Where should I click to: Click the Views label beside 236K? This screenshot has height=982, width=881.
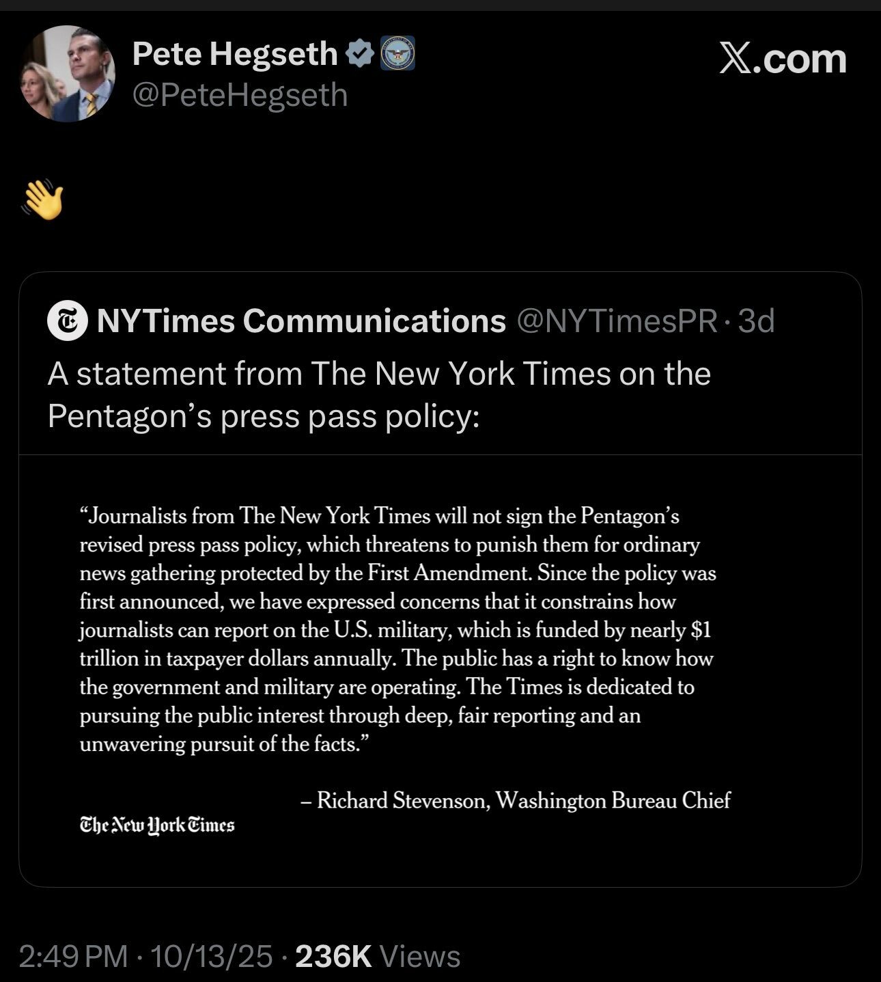click(x=419, y=956)
